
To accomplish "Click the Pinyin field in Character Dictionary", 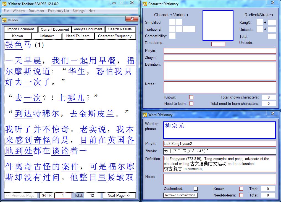I will (220, 51).
